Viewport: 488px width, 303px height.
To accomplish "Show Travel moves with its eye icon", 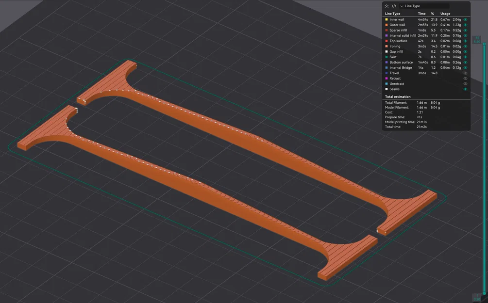I will 466,73.
